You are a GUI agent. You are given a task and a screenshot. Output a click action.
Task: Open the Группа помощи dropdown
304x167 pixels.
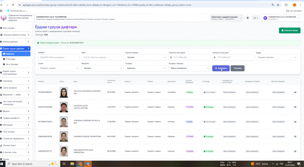(146, 57)
